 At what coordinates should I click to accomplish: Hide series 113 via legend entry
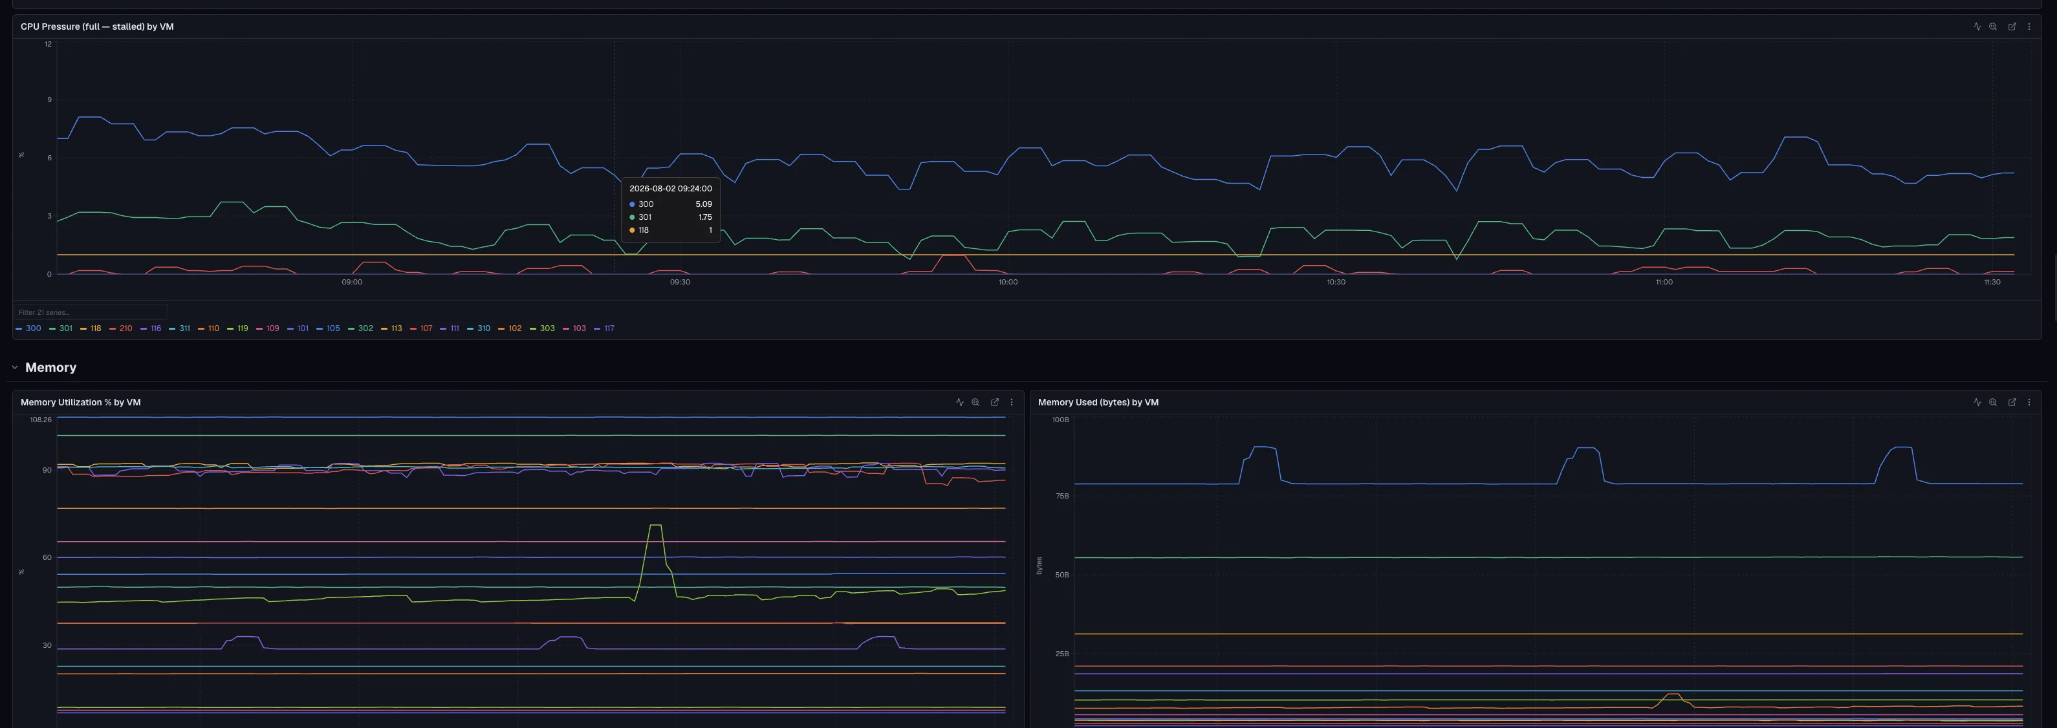[391, 328]
